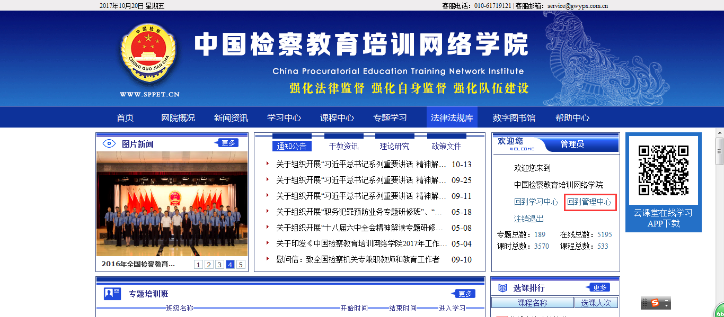Go to slide 1 of the picture news

(198, 265)
